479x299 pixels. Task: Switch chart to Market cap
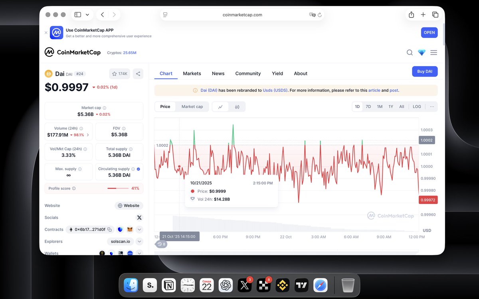tap(192, 106)
